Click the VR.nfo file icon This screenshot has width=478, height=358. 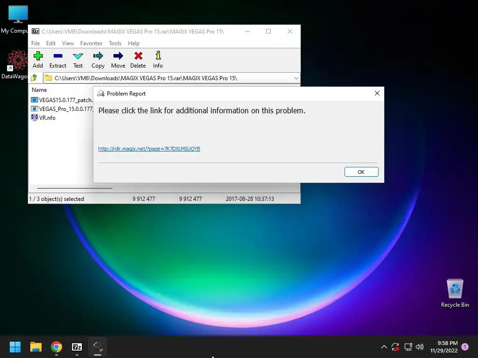pos(35,117)
